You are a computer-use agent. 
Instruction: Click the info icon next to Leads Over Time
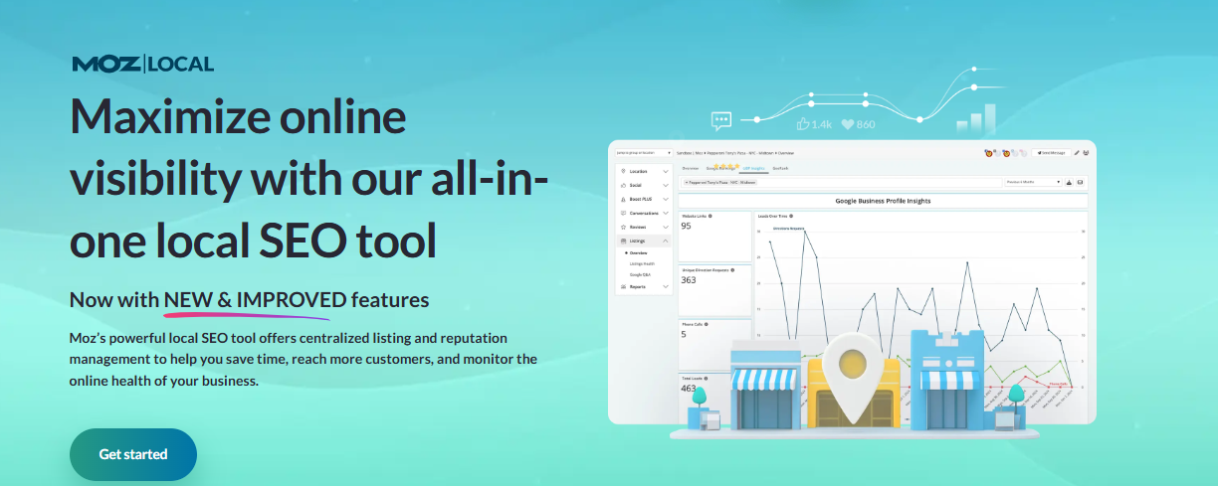[791, 216]
